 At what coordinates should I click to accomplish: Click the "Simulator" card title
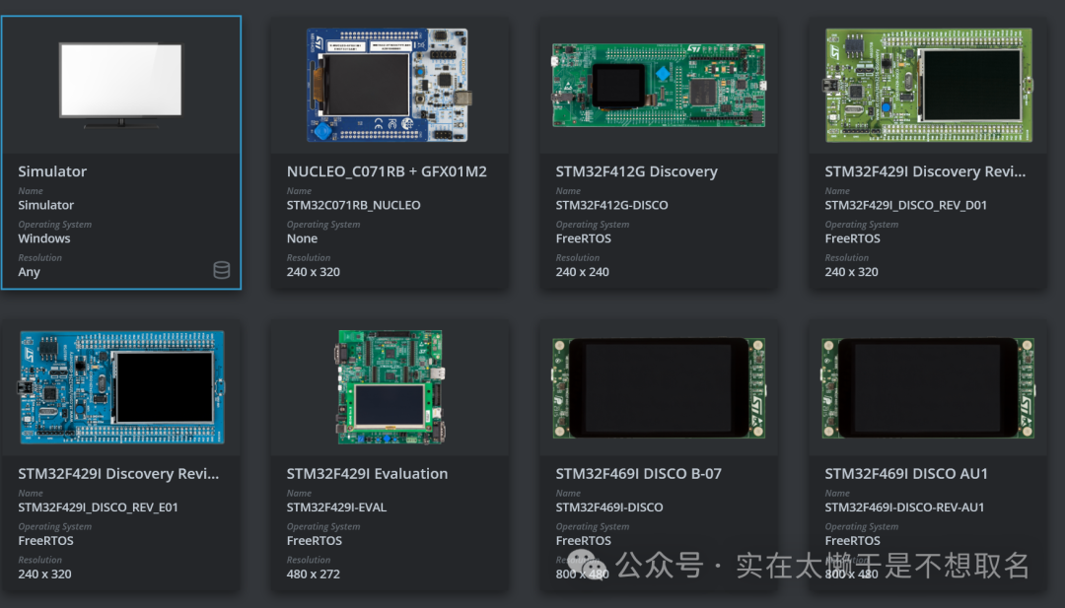point(52,171)
